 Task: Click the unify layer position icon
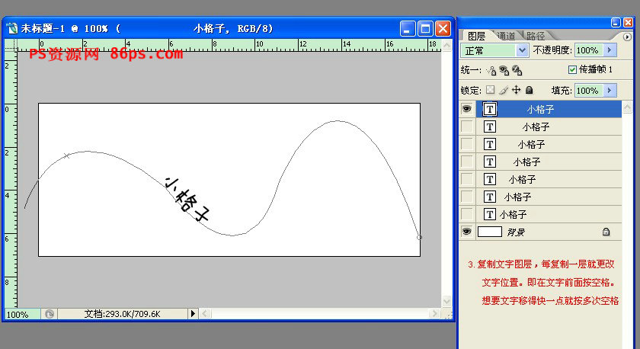coord(491,70)
